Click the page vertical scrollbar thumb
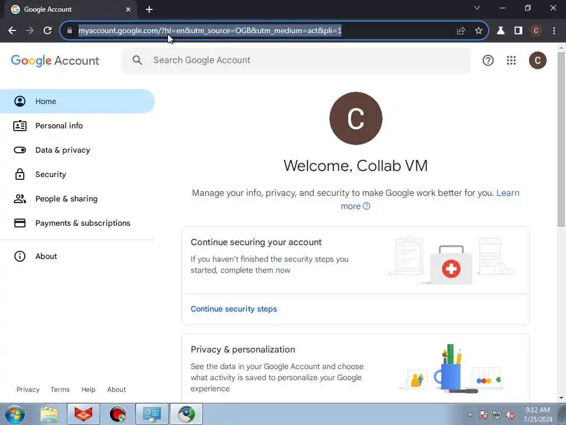Image resolution: width=566 pixels, height=425 pixels. [x=561, y=139]
